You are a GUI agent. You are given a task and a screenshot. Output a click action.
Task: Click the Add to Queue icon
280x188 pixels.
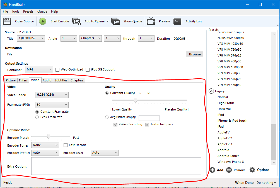(76, 21)
